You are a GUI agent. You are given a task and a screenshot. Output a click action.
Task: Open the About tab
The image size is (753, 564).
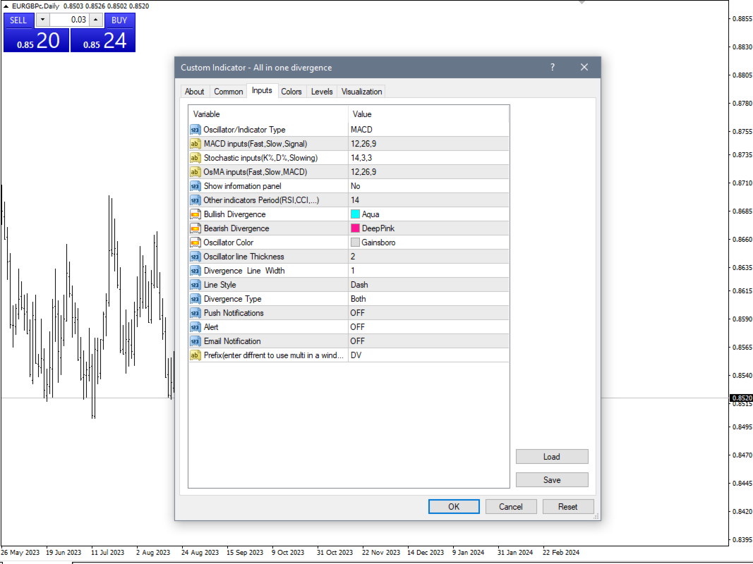(x=195, y=92)
